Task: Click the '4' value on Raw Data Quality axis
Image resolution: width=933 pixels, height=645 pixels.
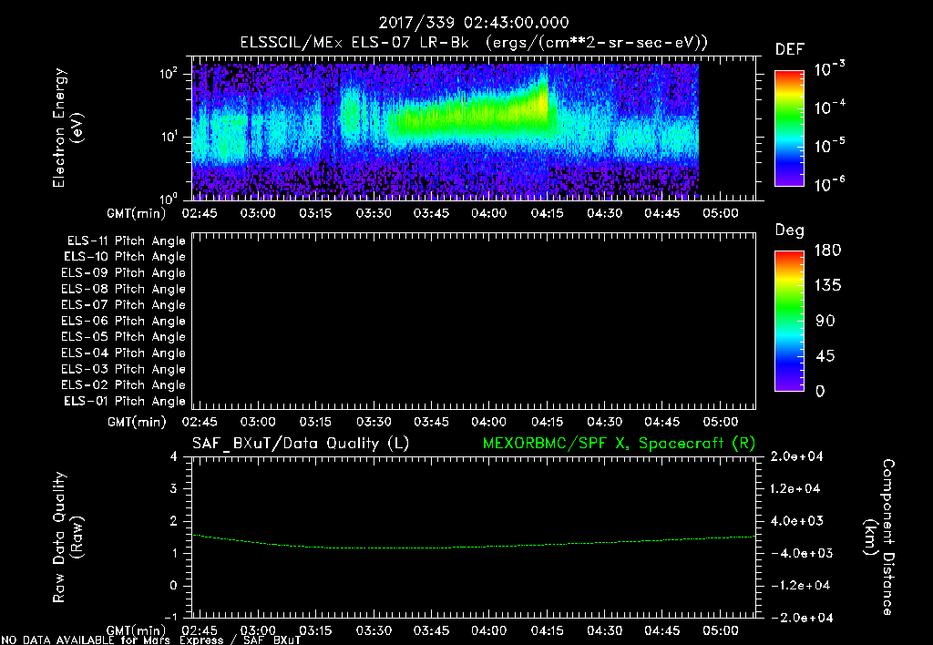Action: pyautogui.click(x=174, y=456)
